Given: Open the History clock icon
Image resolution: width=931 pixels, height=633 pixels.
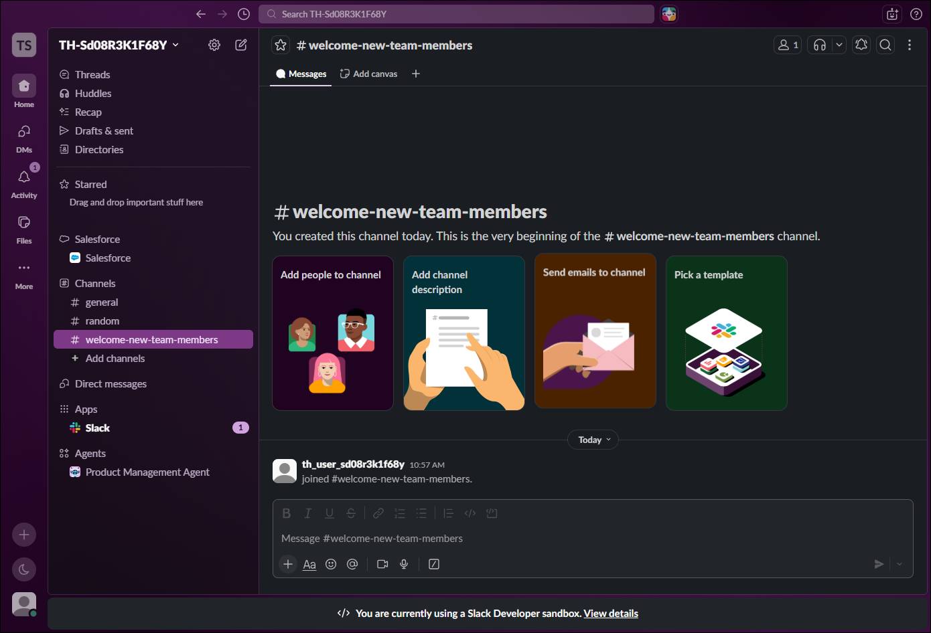Looking at the screenshot, I should (244, 14).
